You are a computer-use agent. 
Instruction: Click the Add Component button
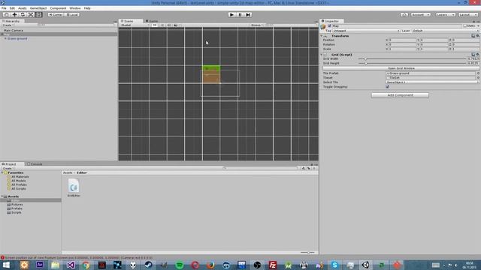point(400,95)
